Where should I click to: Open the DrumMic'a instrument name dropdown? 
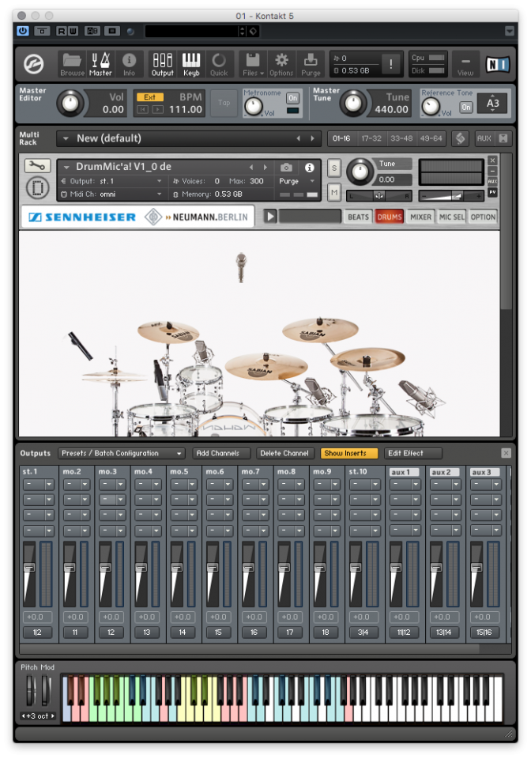[66, 167]
